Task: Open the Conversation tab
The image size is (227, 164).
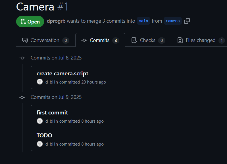Action: 46,40
